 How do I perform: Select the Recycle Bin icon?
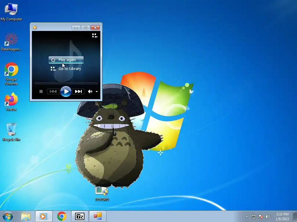tap(11, 132)
